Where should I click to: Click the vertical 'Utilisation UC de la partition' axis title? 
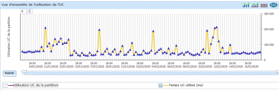[x=9, y=37]
